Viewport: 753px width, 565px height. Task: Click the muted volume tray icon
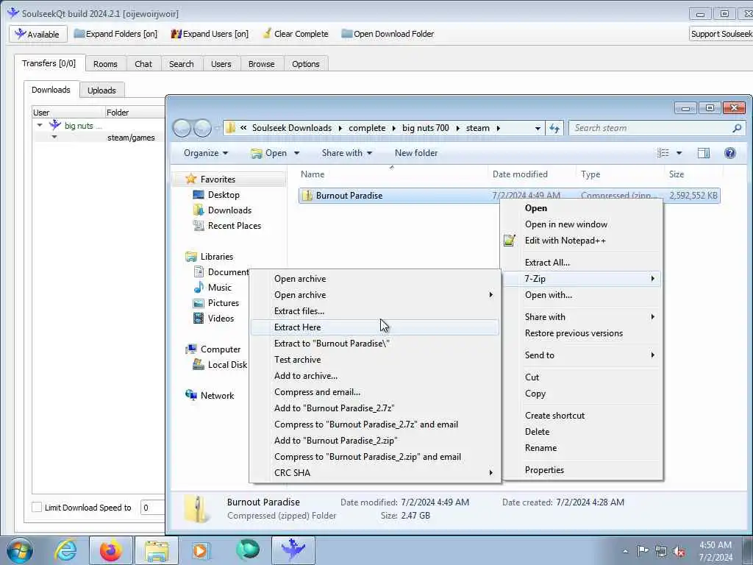click(679, 551)
